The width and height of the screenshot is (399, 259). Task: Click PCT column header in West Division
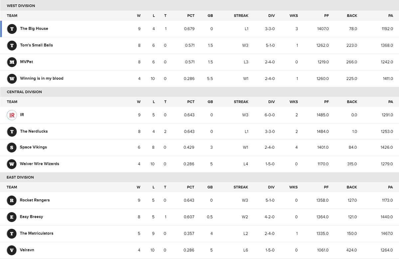(x=191, y=16)
